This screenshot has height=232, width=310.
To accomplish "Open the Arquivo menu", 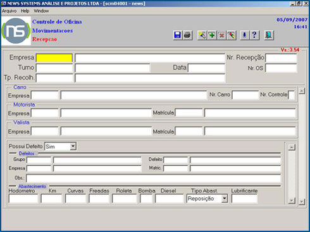I will tap(9, 11).
